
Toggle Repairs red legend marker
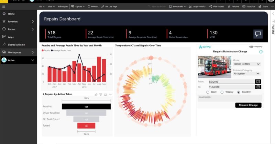tap(43, 50)
